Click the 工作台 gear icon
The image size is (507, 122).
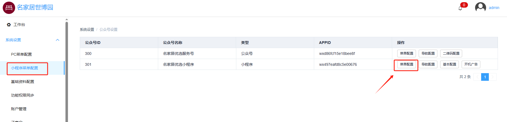point(9,25)
